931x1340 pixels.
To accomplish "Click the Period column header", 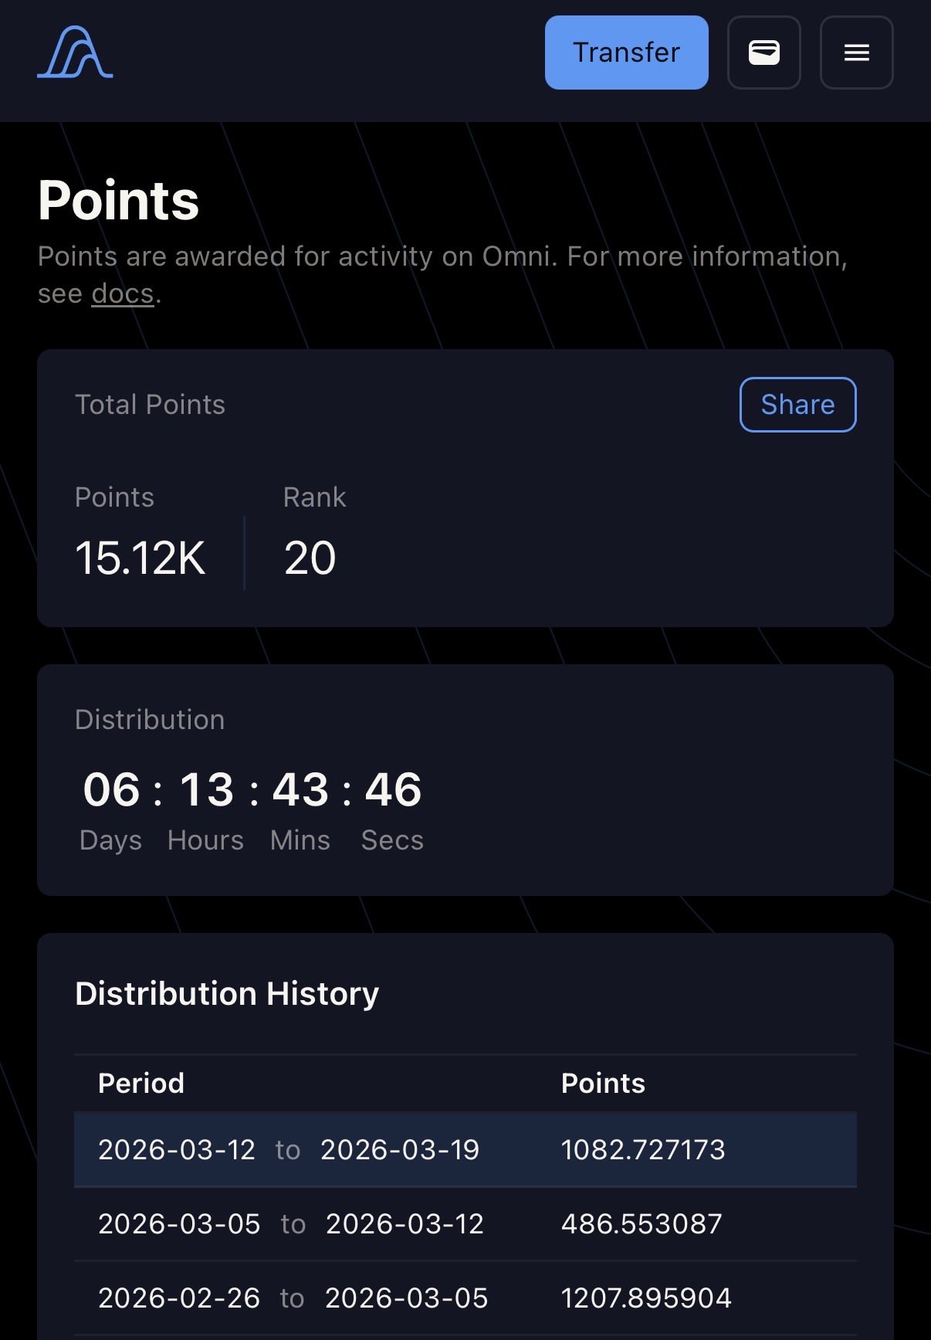I will coord(141,1084).
